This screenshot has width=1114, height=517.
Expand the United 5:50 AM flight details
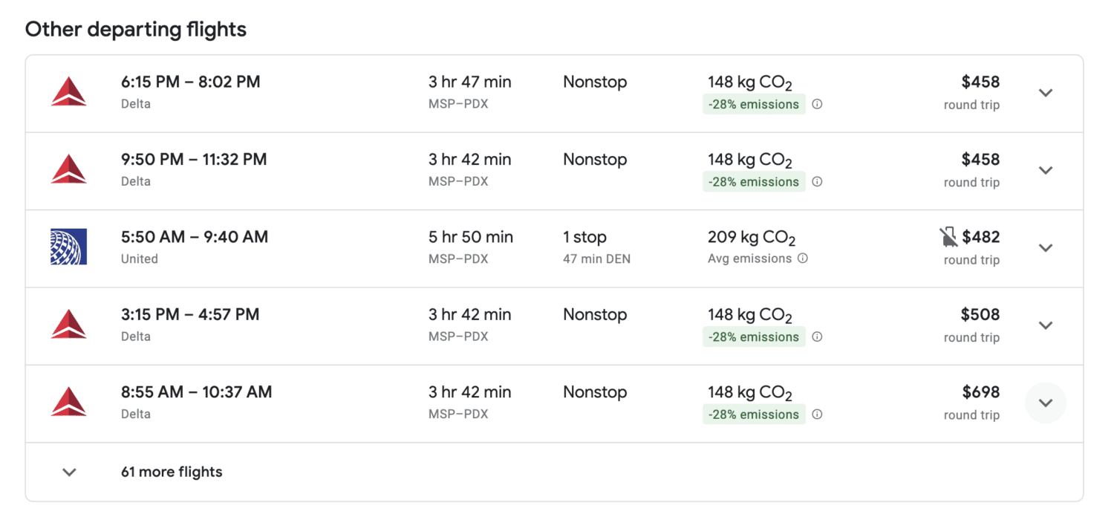[1046, 247]
